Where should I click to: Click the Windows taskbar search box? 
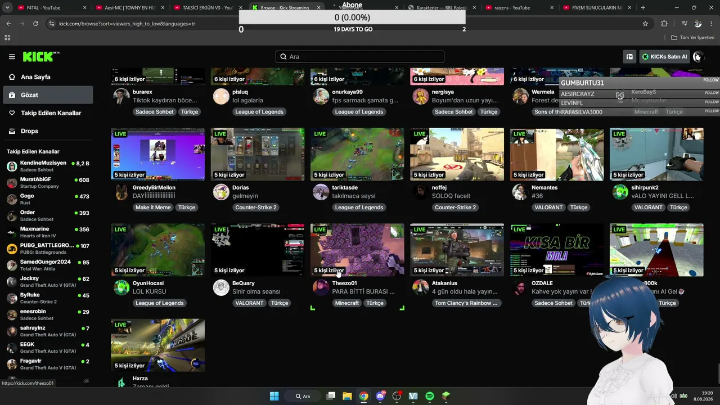304,396
